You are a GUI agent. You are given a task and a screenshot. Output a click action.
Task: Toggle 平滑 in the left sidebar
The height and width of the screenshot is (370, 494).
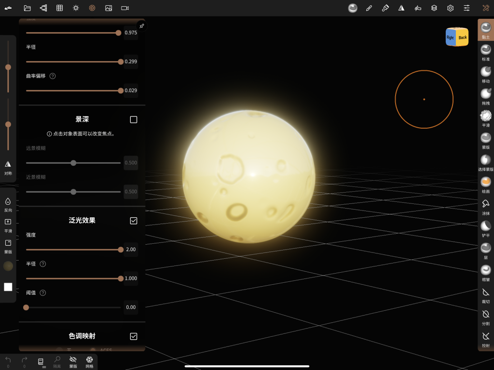pyautogui.click(x=8, y=225)
